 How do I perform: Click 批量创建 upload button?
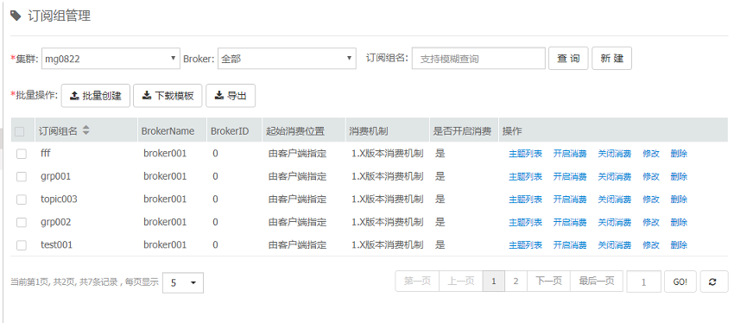click(96, 96)
